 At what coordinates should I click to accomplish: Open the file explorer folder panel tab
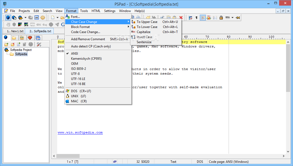[x=14, y=38]
